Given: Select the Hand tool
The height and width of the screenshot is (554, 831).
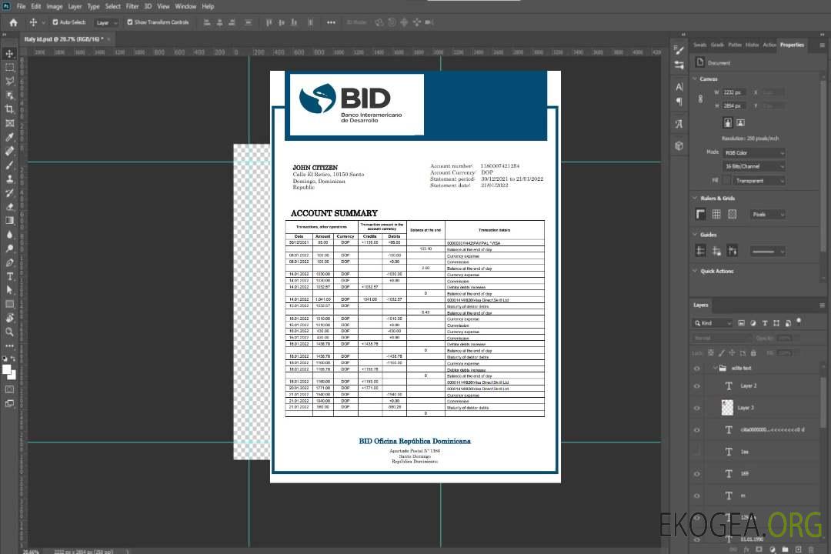Looking at the screenshot, I should click(9, 318).
